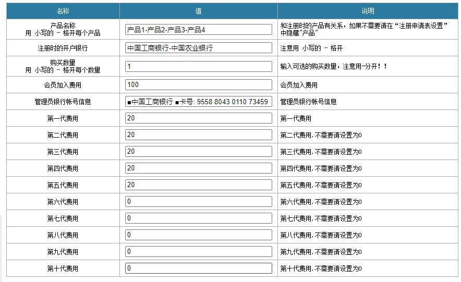Click the 值 column header

pos(199,11)
